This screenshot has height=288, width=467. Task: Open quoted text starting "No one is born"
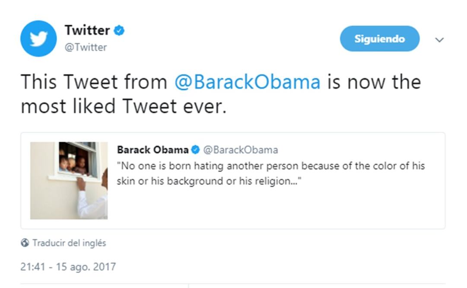tap(270, 166)
